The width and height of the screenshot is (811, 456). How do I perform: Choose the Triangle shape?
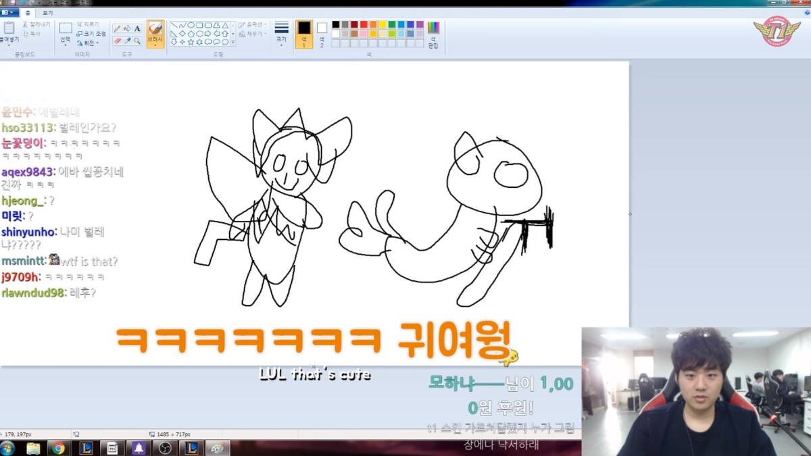(x=225, y=25)
